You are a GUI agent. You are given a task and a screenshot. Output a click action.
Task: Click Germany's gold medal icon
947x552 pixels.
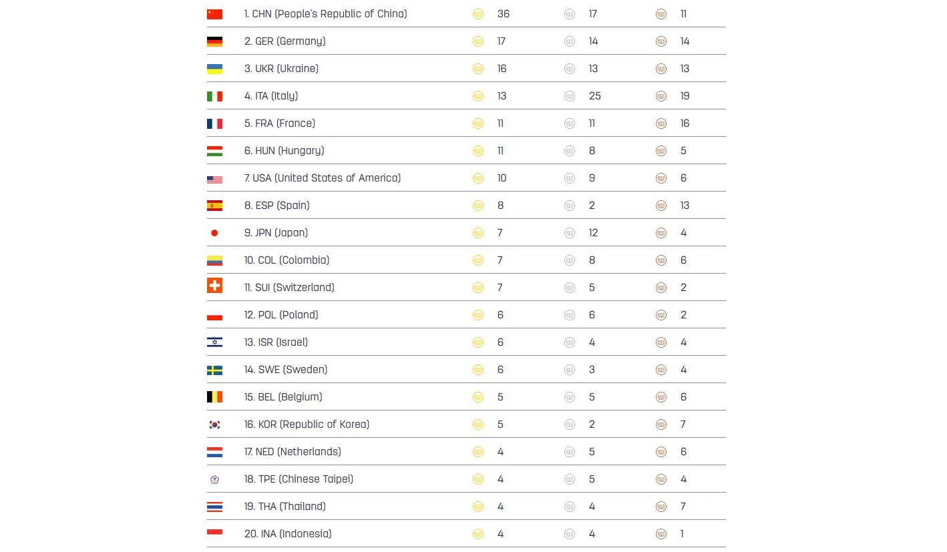point(478,41)
